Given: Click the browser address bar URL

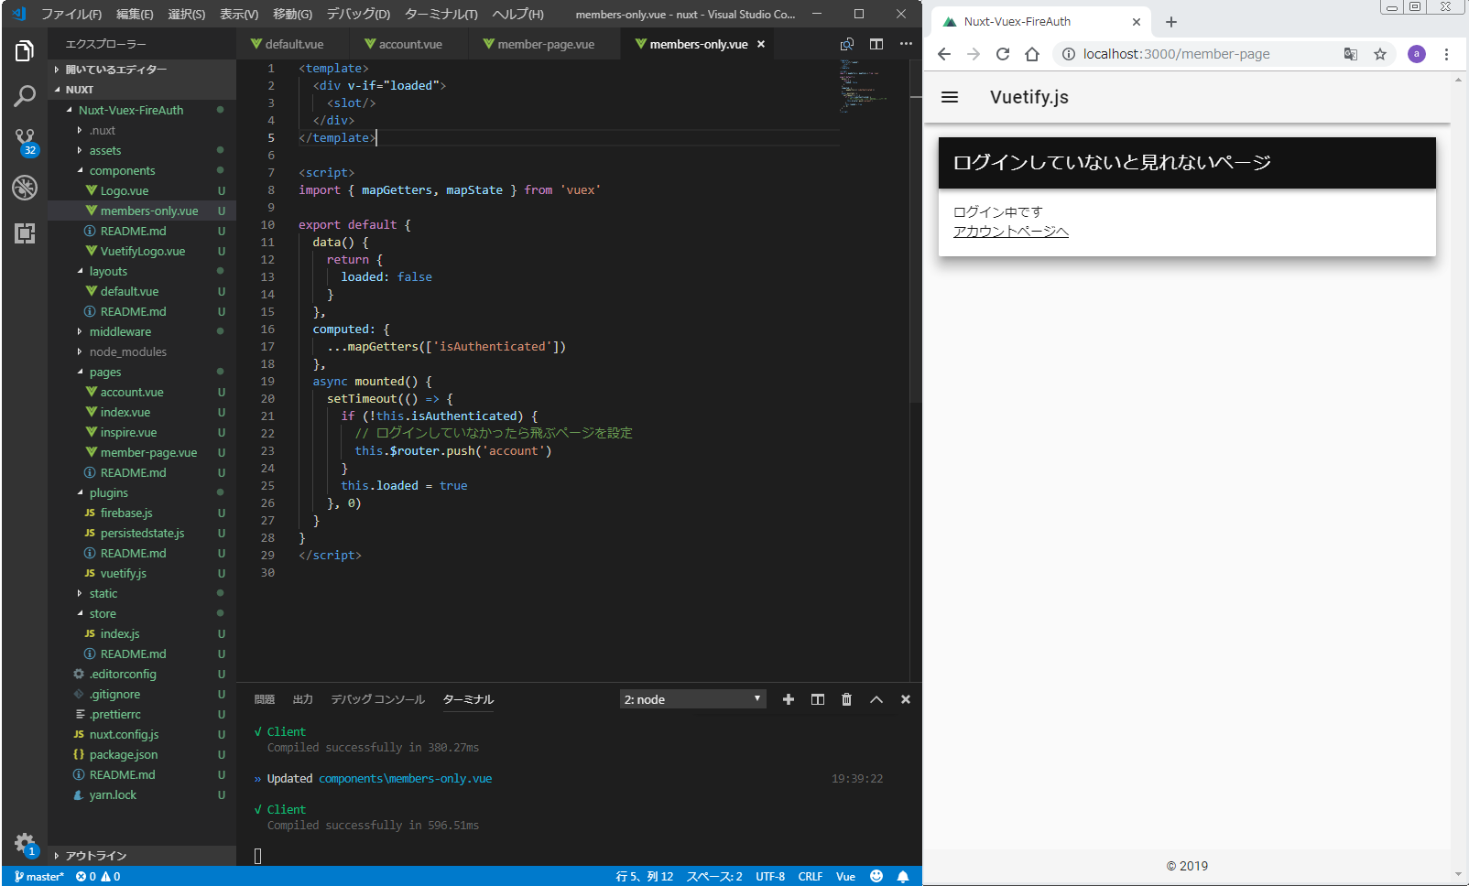Looking at the screenshot, I should pyautogui.click(x=1176, y=54).
